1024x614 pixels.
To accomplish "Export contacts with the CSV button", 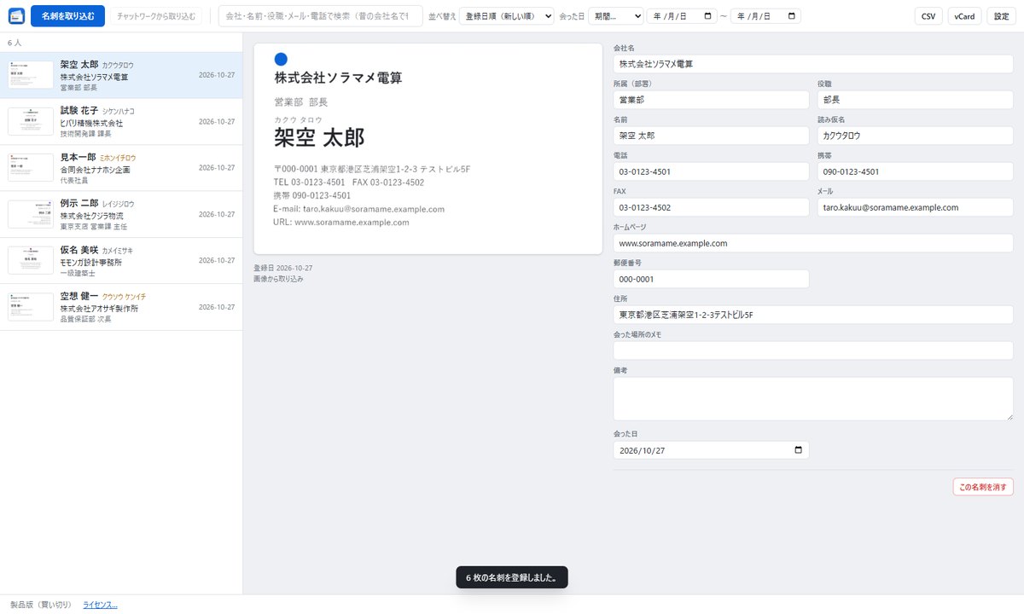I will pos(928,16).
